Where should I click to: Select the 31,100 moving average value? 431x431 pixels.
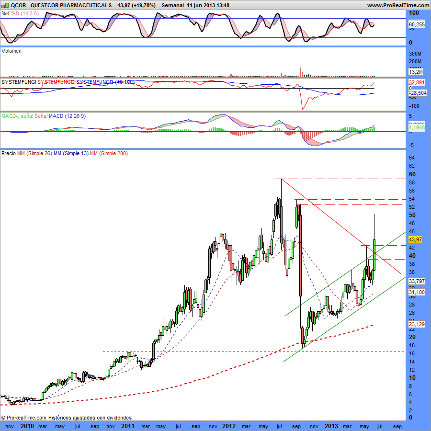click(417, 292)
